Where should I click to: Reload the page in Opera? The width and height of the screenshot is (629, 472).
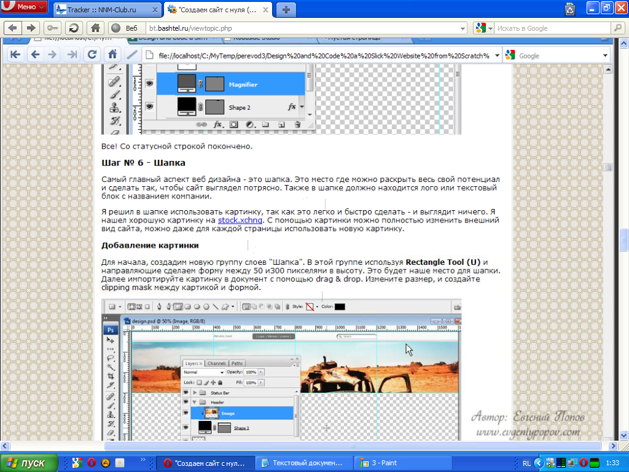74,28
